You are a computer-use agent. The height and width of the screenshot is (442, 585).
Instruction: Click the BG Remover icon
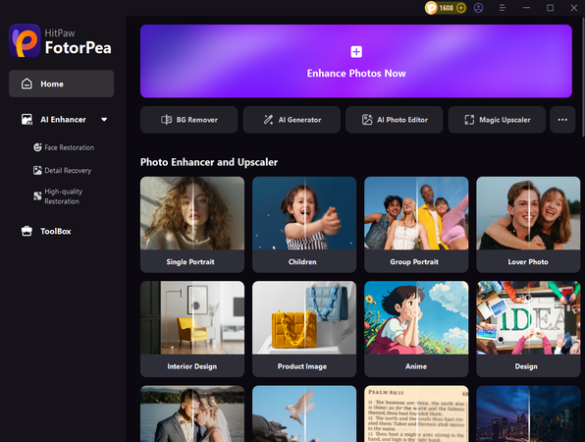(167, 120)
